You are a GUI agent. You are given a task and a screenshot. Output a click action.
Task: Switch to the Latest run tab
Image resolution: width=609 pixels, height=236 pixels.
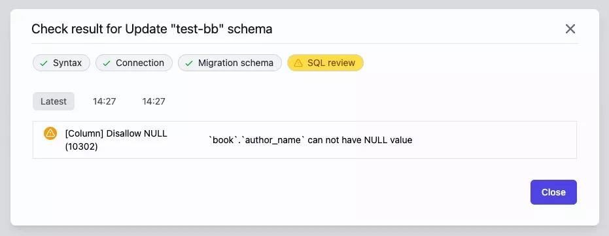point(54,101)
